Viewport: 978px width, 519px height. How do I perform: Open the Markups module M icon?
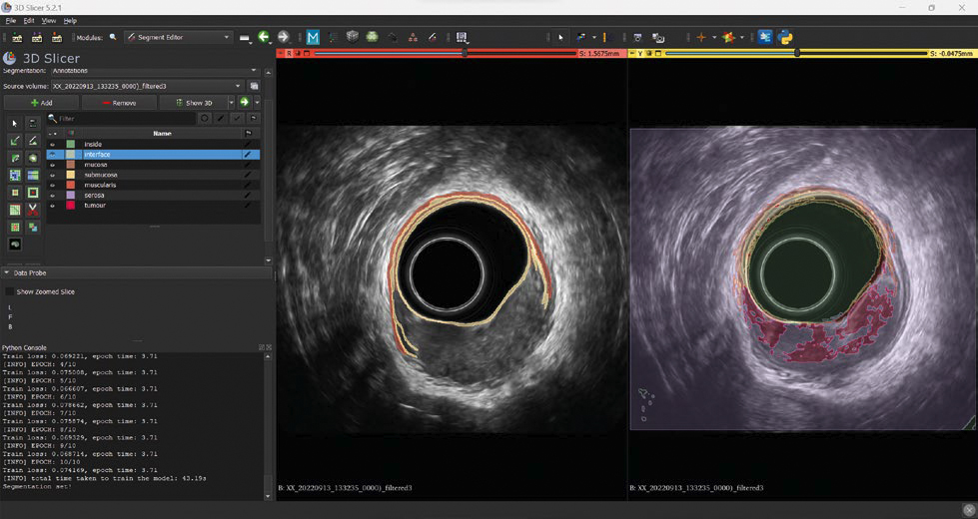[313, 37]
